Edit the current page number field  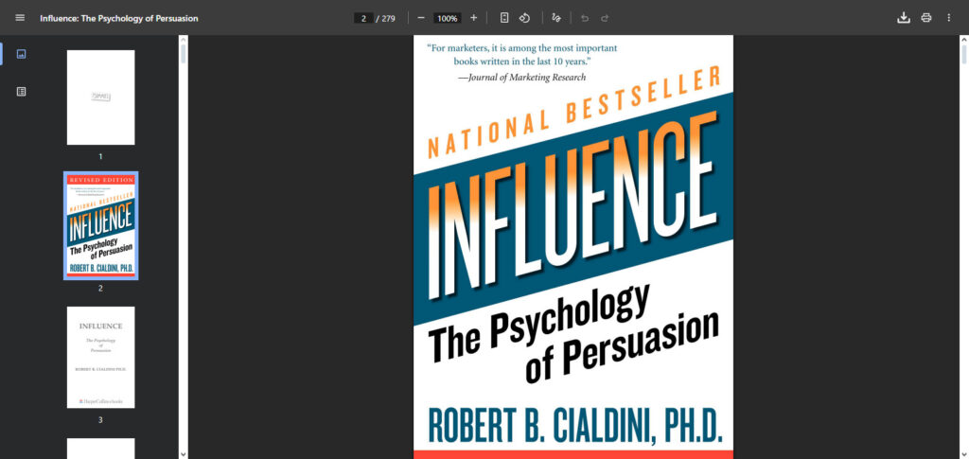363,19
